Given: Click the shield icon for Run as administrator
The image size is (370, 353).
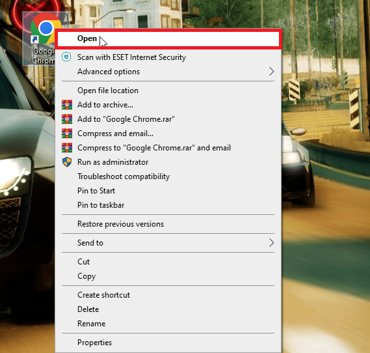Looking at the screenshot, I should coord(67,162).
